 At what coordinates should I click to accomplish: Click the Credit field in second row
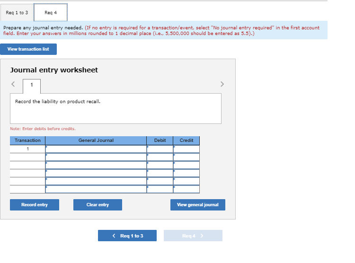point(186,157)
